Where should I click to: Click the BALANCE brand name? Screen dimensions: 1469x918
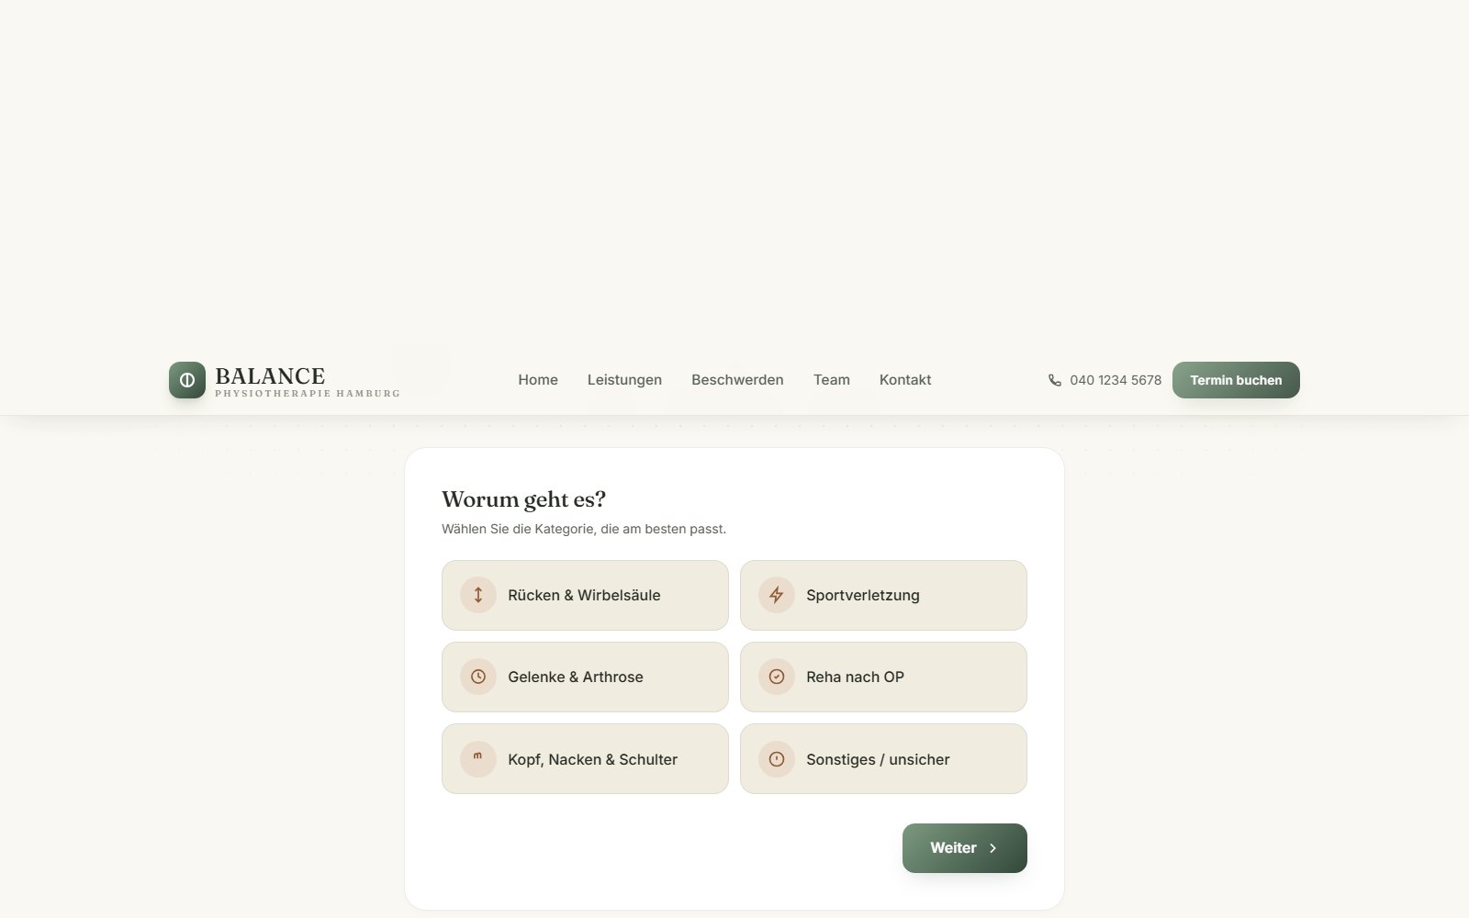[x=270, y=375]
